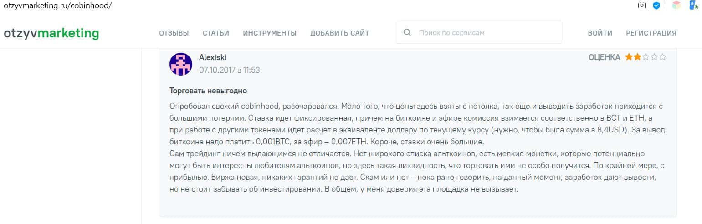Open the ИНСТРУМЕНТЫ menu item
702x224 pixels.
pyautogui.click(x=270, y=33)
